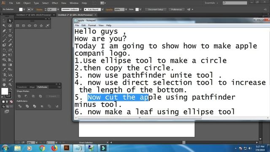The width and height of the screenshot is (270, 152).
Task: Select the Rotate tool
Action: pos(4,50)
